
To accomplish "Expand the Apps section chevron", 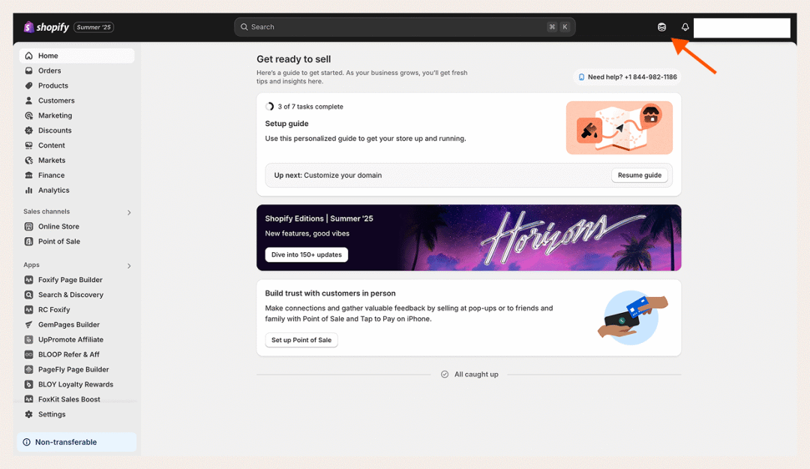I will tap(129, 266).
